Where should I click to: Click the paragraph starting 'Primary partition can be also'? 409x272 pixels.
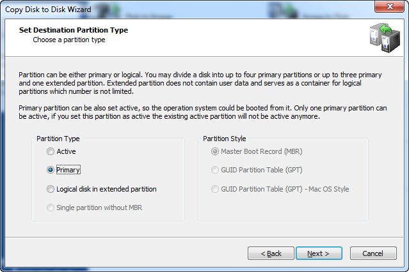tap(203, 112)
